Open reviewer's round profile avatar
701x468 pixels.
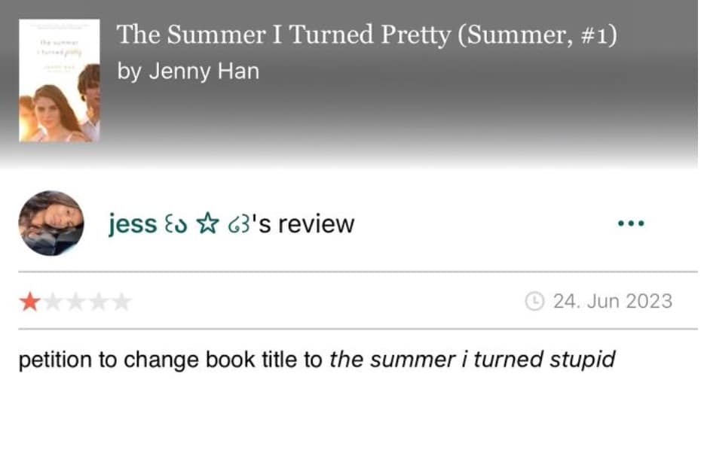tap(51, 223)
